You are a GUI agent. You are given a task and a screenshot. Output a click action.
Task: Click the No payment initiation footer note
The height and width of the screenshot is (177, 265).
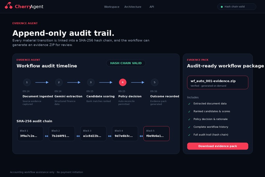pyautogui.click(x=70, y=172)
